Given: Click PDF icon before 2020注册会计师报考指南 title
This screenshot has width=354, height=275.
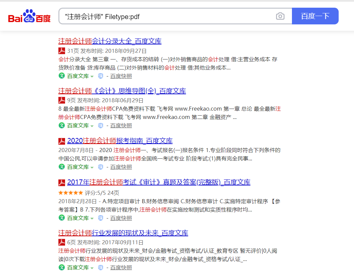Looking at the screenshot, I should 62,141.
